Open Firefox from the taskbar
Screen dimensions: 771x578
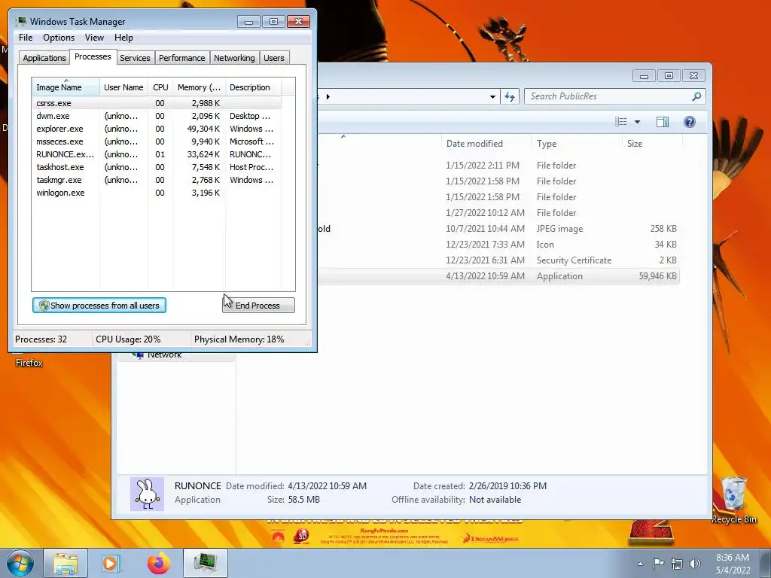[x=158, y=563]
